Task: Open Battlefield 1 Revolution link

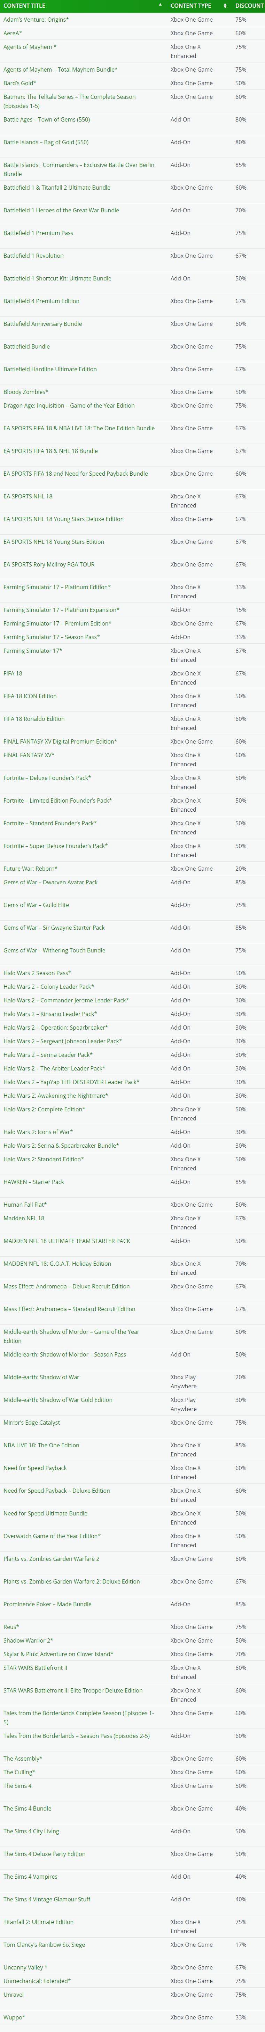Action: point(34,256)
